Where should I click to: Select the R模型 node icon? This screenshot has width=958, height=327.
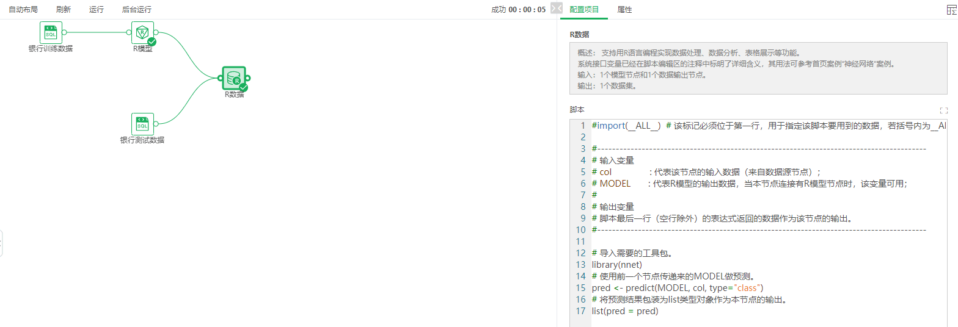click(142, 32)
